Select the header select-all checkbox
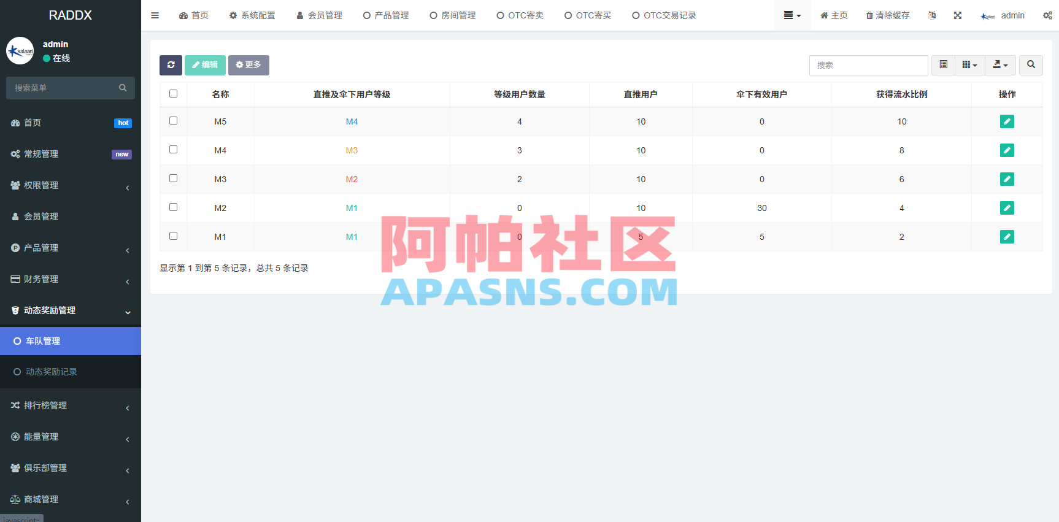The width and height of the screenshot is (1059, 522). (173, 94)
